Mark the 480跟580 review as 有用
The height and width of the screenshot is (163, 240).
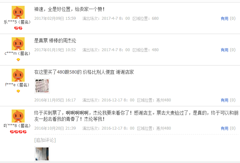pos(224,100)
